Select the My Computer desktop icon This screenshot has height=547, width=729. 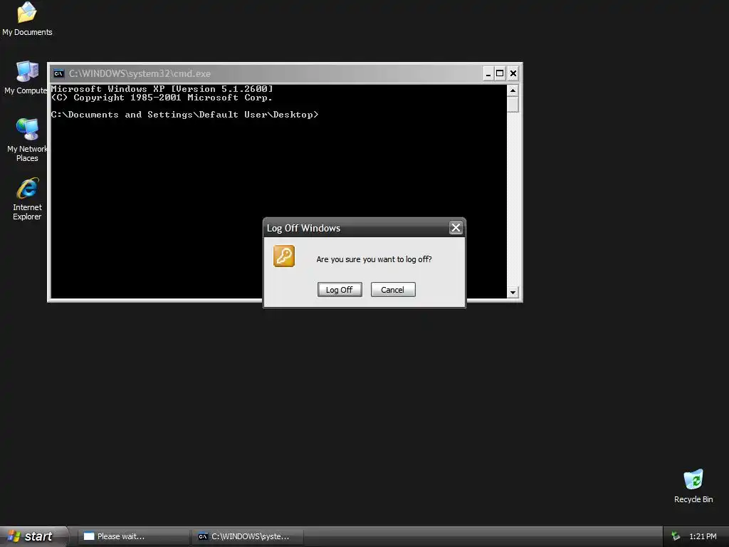[x=26, y=78]
